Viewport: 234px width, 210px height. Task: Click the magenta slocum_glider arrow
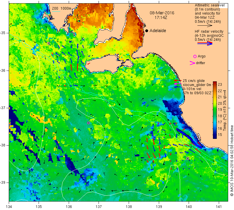(x=178, y=84)
